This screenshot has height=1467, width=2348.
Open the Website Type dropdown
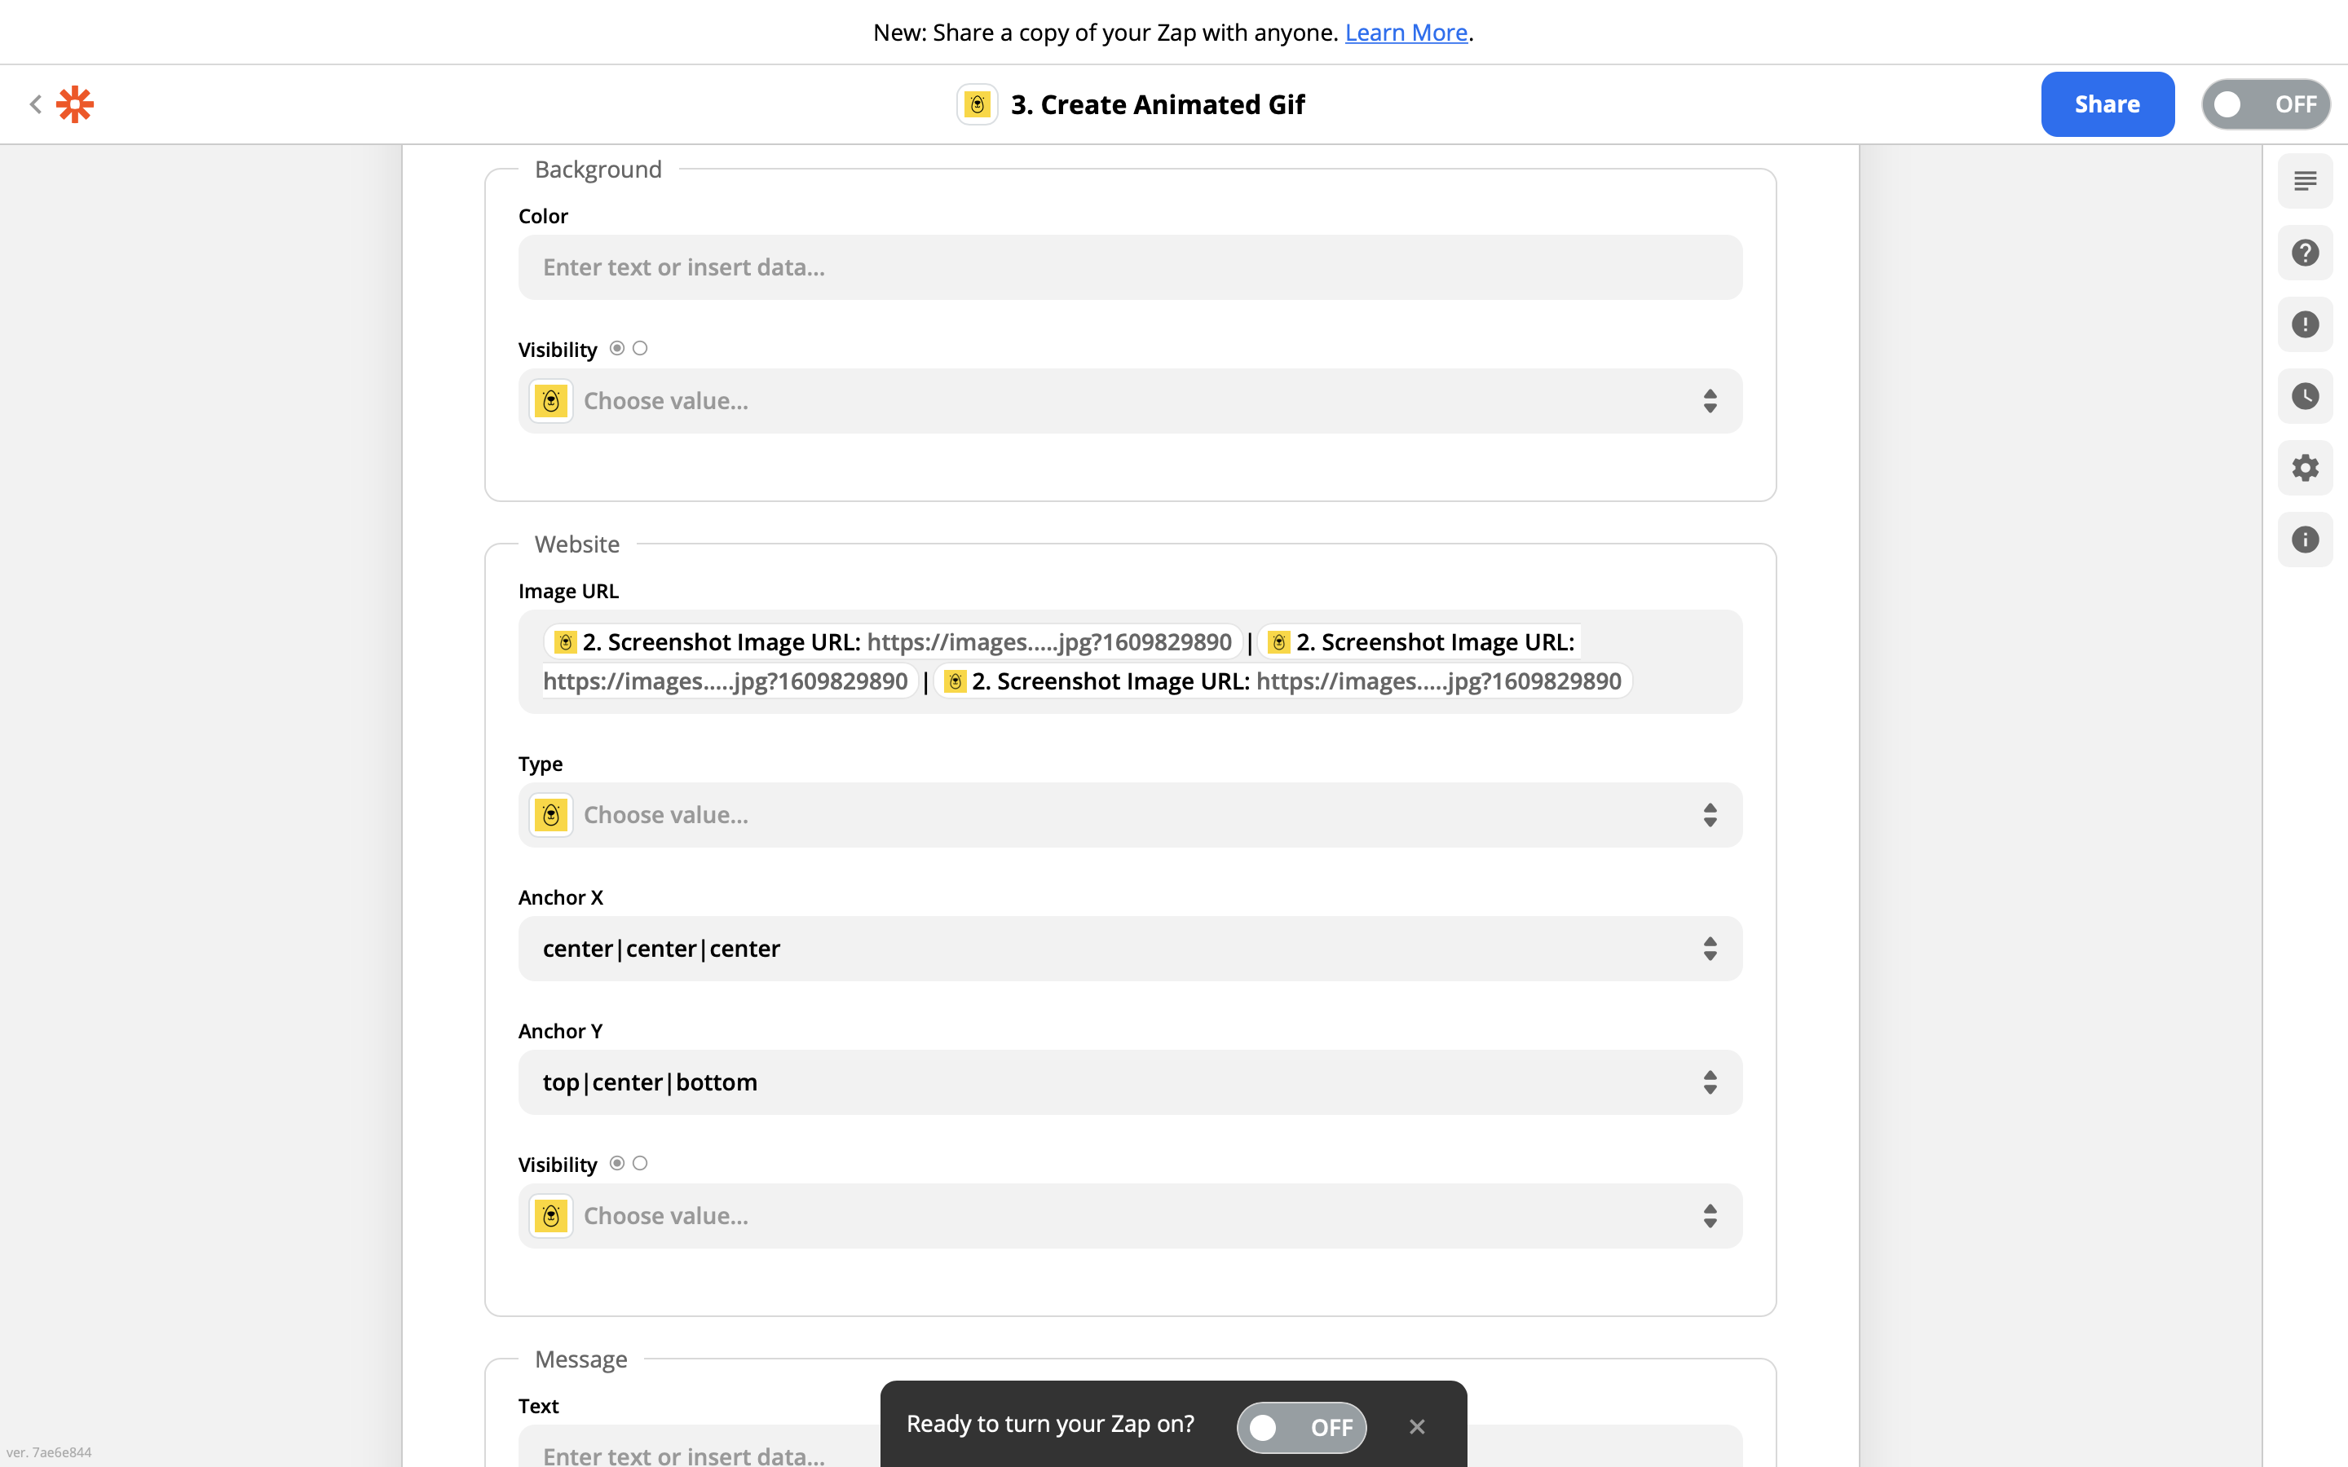click(x=1129, y=815)
